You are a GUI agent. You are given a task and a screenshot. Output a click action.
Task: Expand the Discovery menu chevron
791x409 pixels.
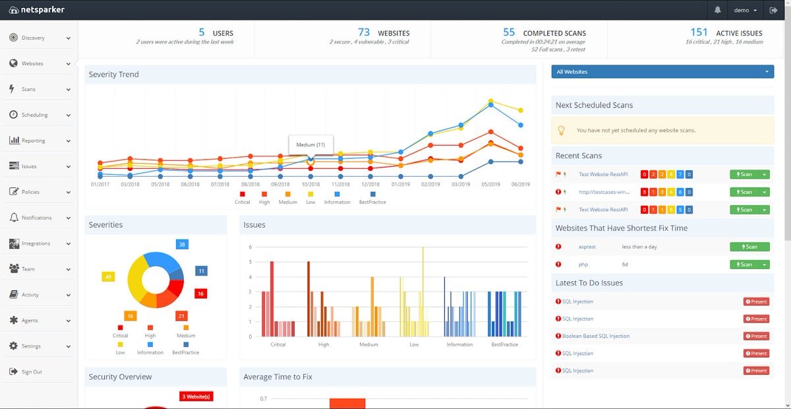(x=69, y=38)
